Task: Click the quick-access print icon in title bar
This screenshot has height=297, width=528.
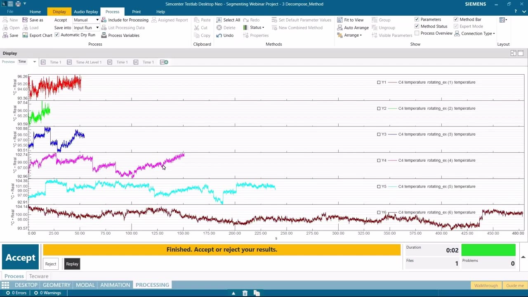Action: click(18, 4)
